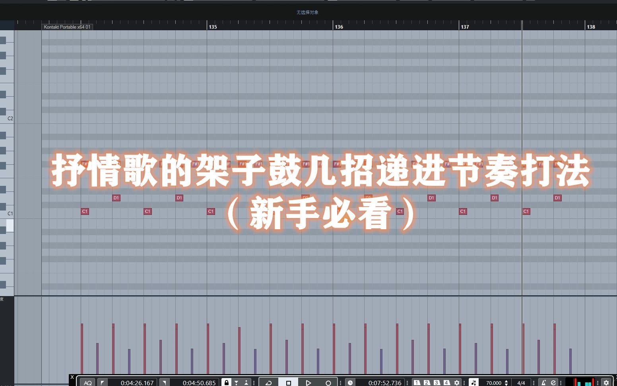Screen dimensions: 617x386
Task: Select the C1 note at bar 137
Action: pos(463,211)
